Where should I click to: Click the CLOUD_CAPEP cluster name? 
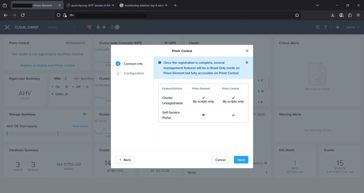27,27
